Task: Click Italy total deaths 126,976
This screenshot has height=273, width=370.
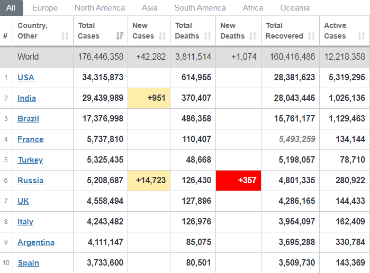Action: coord(196,222)
